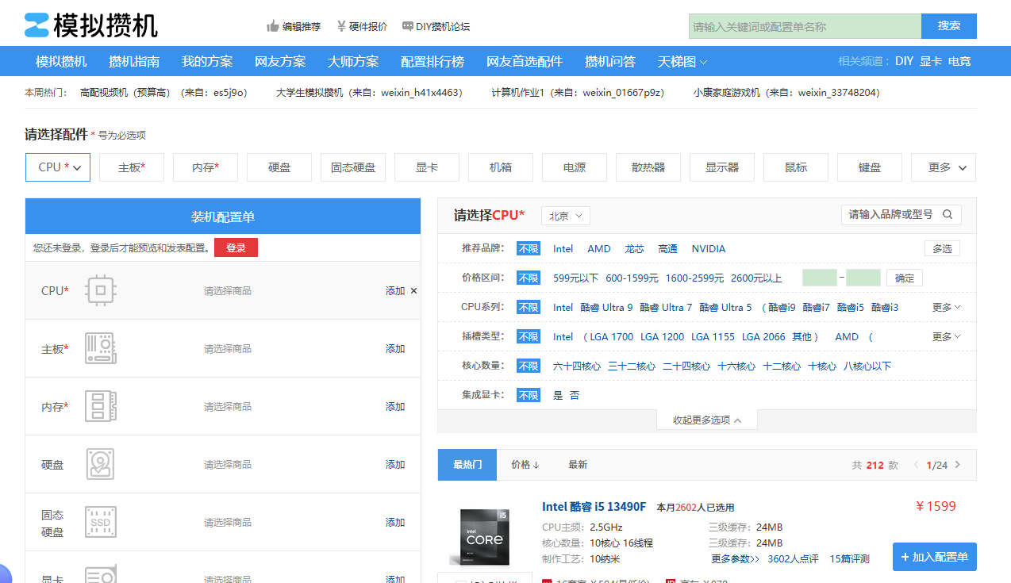Collapse filters with 收起更多选项
Image resolution: width=1011 pixels, height=583 pixels.
point(705,419)
